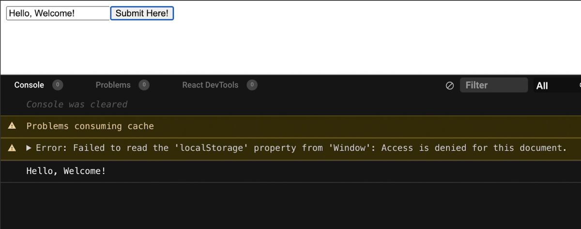Click the Submit Here! button
This screenshot has height=229, width=581.
142,14
